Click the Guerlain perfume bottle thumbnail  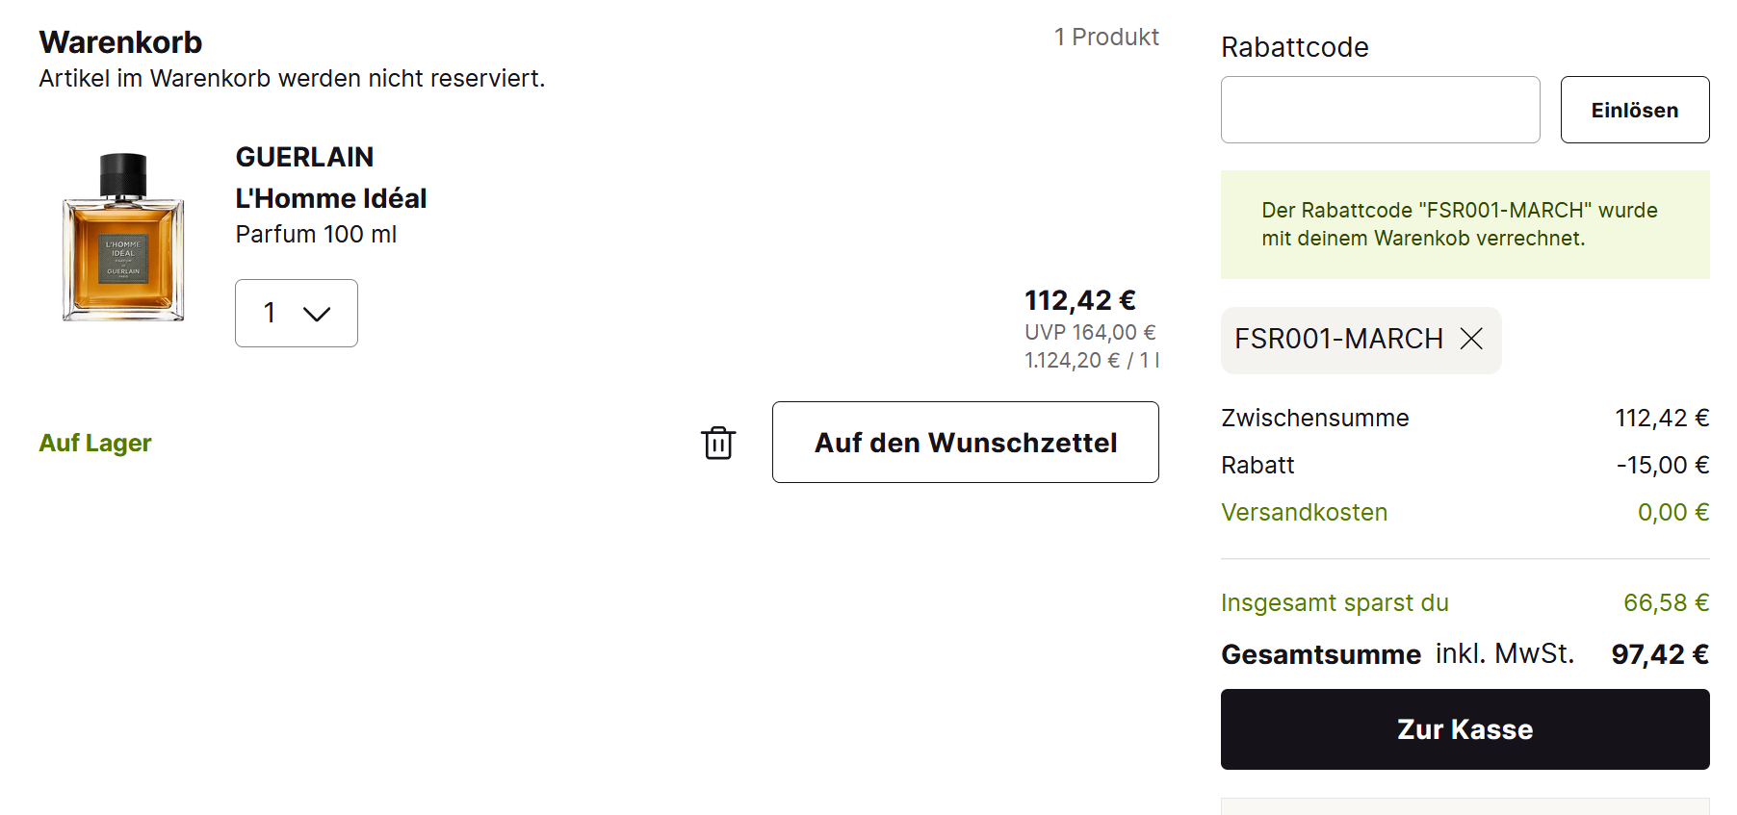point(123,237)
